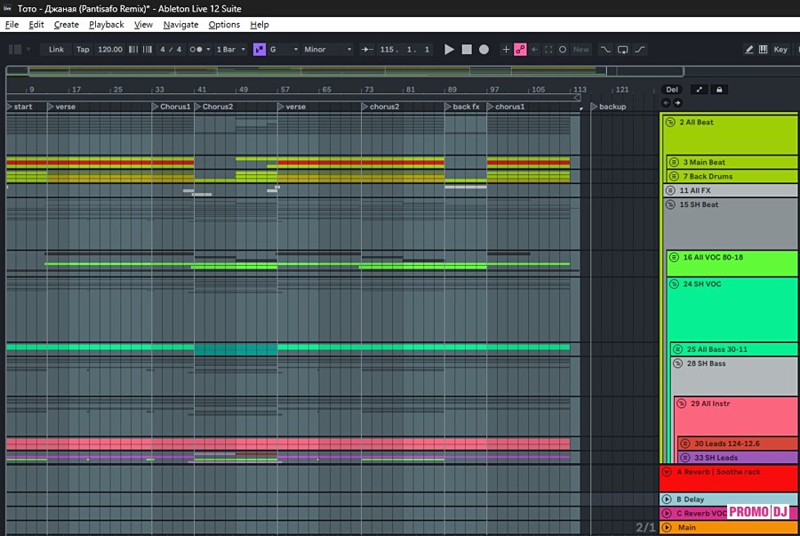Image resolution: width=800 pixels, height=536 pixels.
Task: Toggle the Link sync button
Action: pyautogui.click(x=56, y=50)
